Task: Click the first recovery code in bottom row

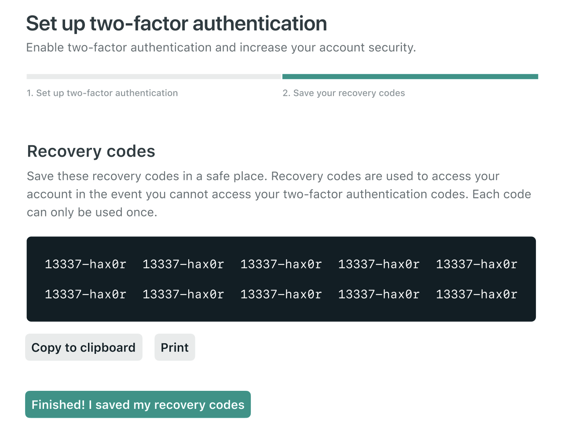Action: coord(85,294)
